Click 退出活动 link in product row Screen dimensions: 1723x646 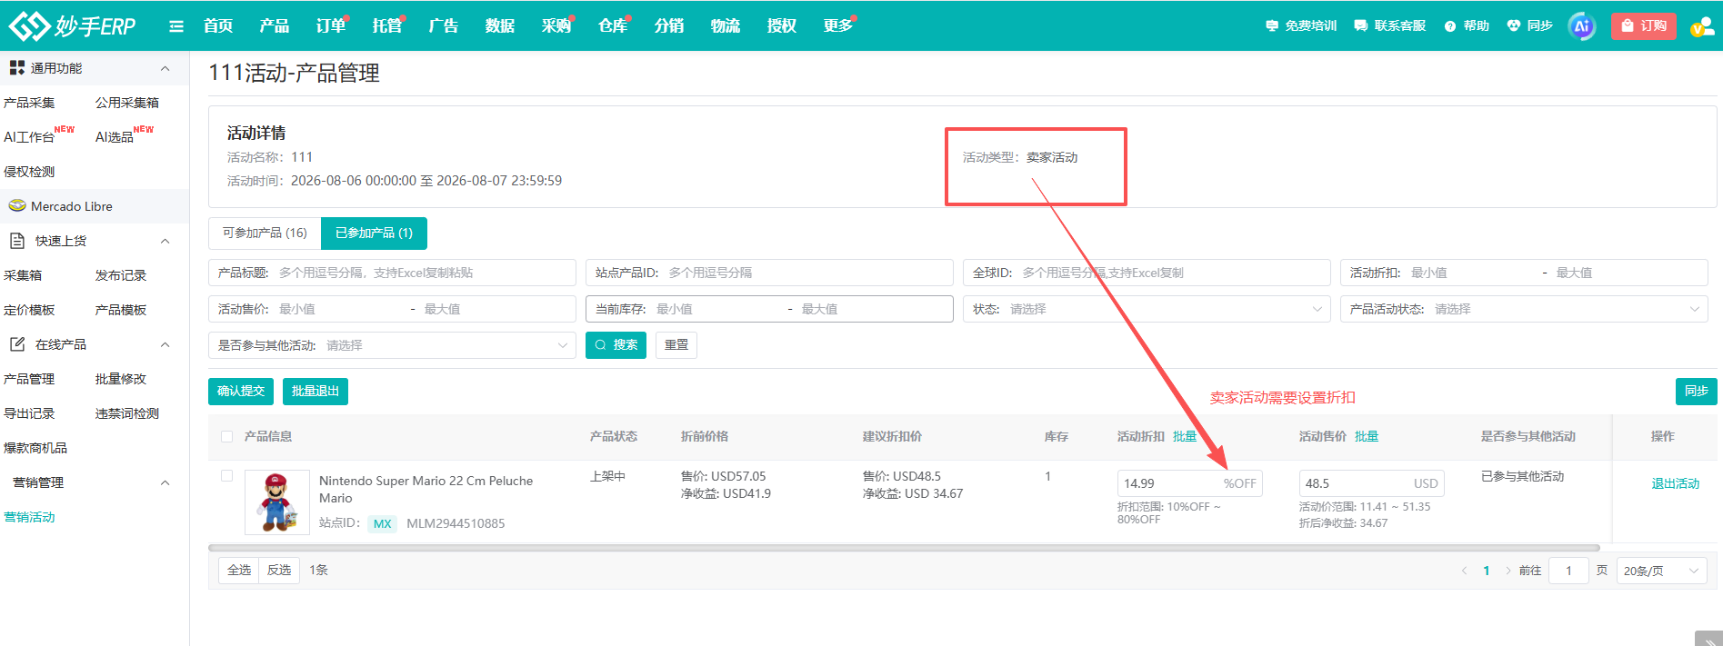pyautogui.click(x=1675, y=483)
